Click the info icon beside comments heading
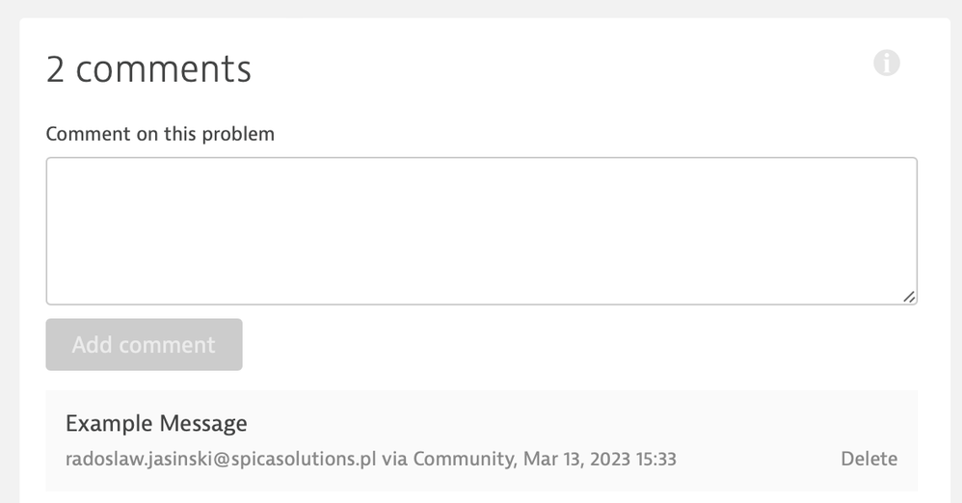962x503 pixels. [x=886, y=64]
